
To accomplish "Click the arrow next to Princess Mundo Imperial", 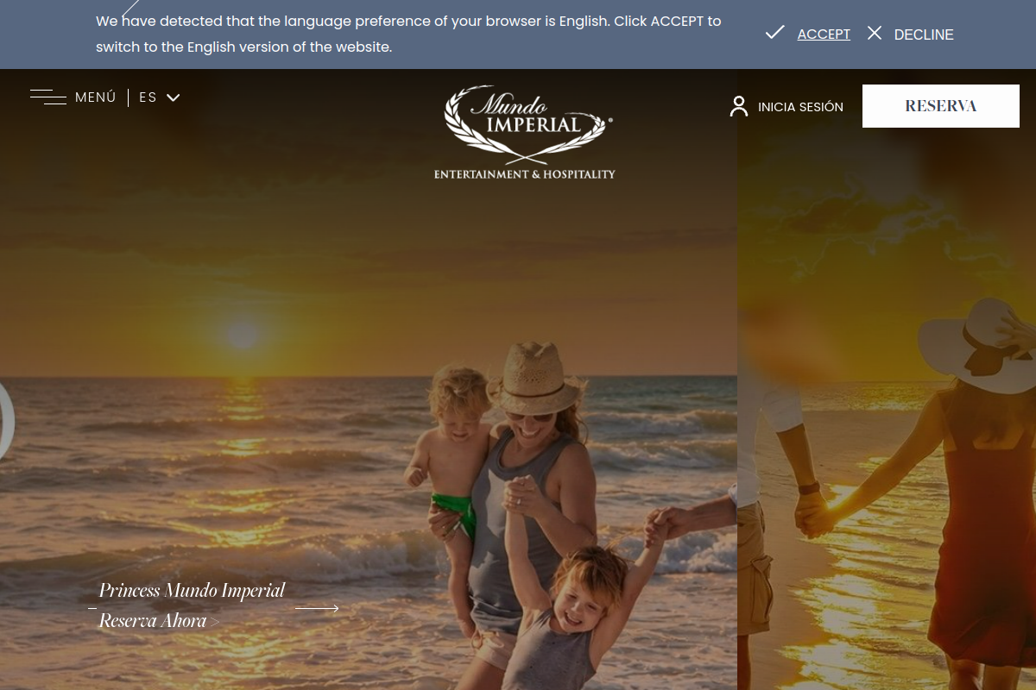I will (x=317, y=608).
